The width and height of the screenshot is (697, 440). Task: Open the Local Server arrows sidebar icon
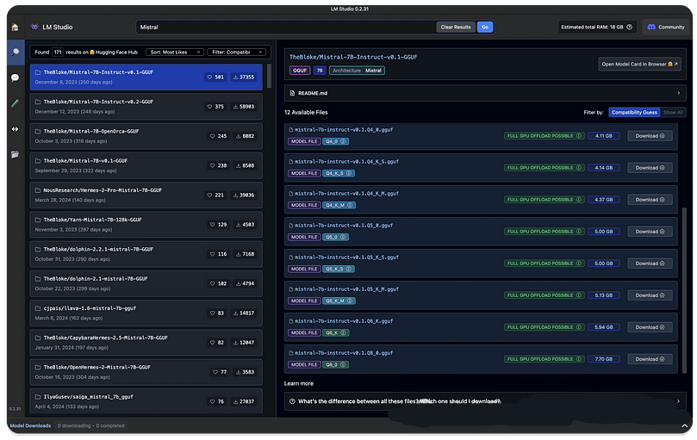point(16,129)
